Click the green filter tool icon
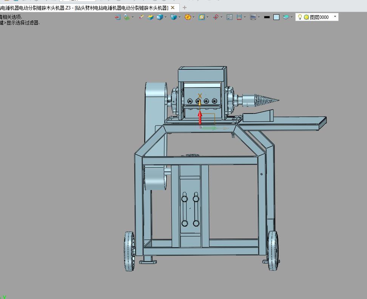Image resolution: width=367 pixels, height=299 pixels. [126, 17]
